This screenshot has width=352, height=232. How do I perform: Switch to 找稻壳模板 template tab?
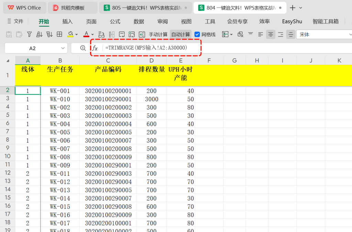click(73, 8)
